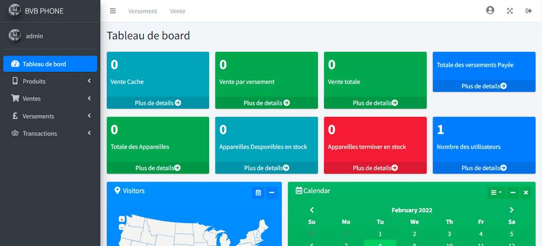Image resolution: width=542 pixels, height=246 pixels.
Task: Open Plus de details under Appareilles terminer
Action: (375, 168)
